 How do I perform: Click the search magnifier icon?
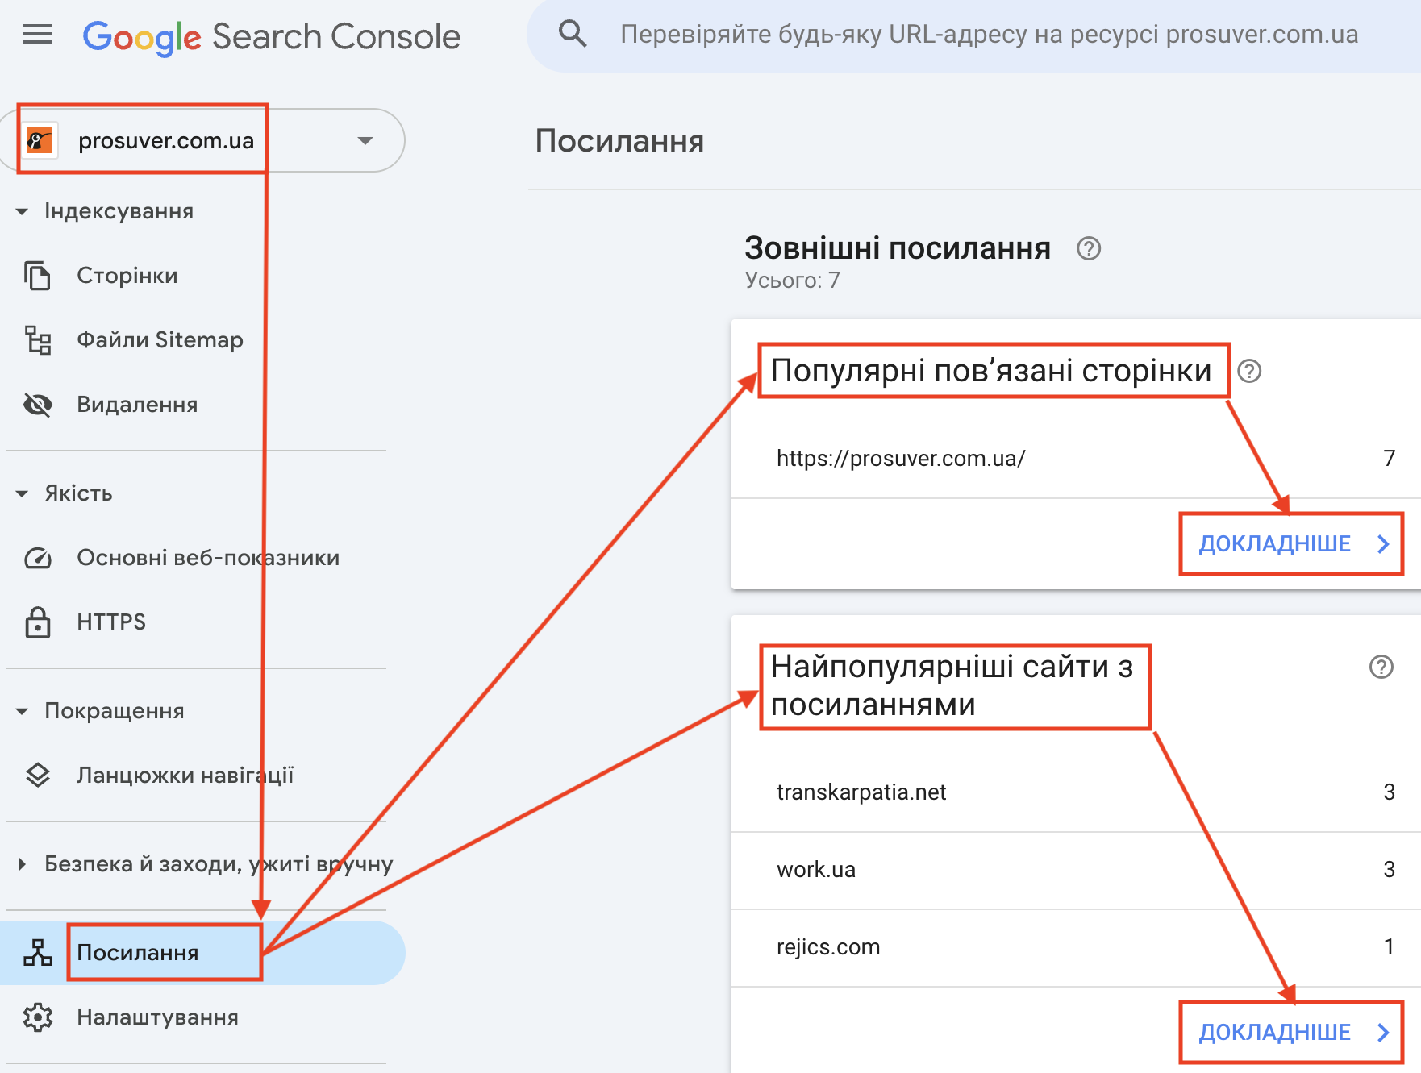click(573, 34)
